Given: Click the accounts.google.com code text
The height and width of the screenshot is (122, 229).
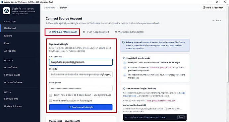Looking at the screenshot, I should pyautogui.click(x=161, y=68).
